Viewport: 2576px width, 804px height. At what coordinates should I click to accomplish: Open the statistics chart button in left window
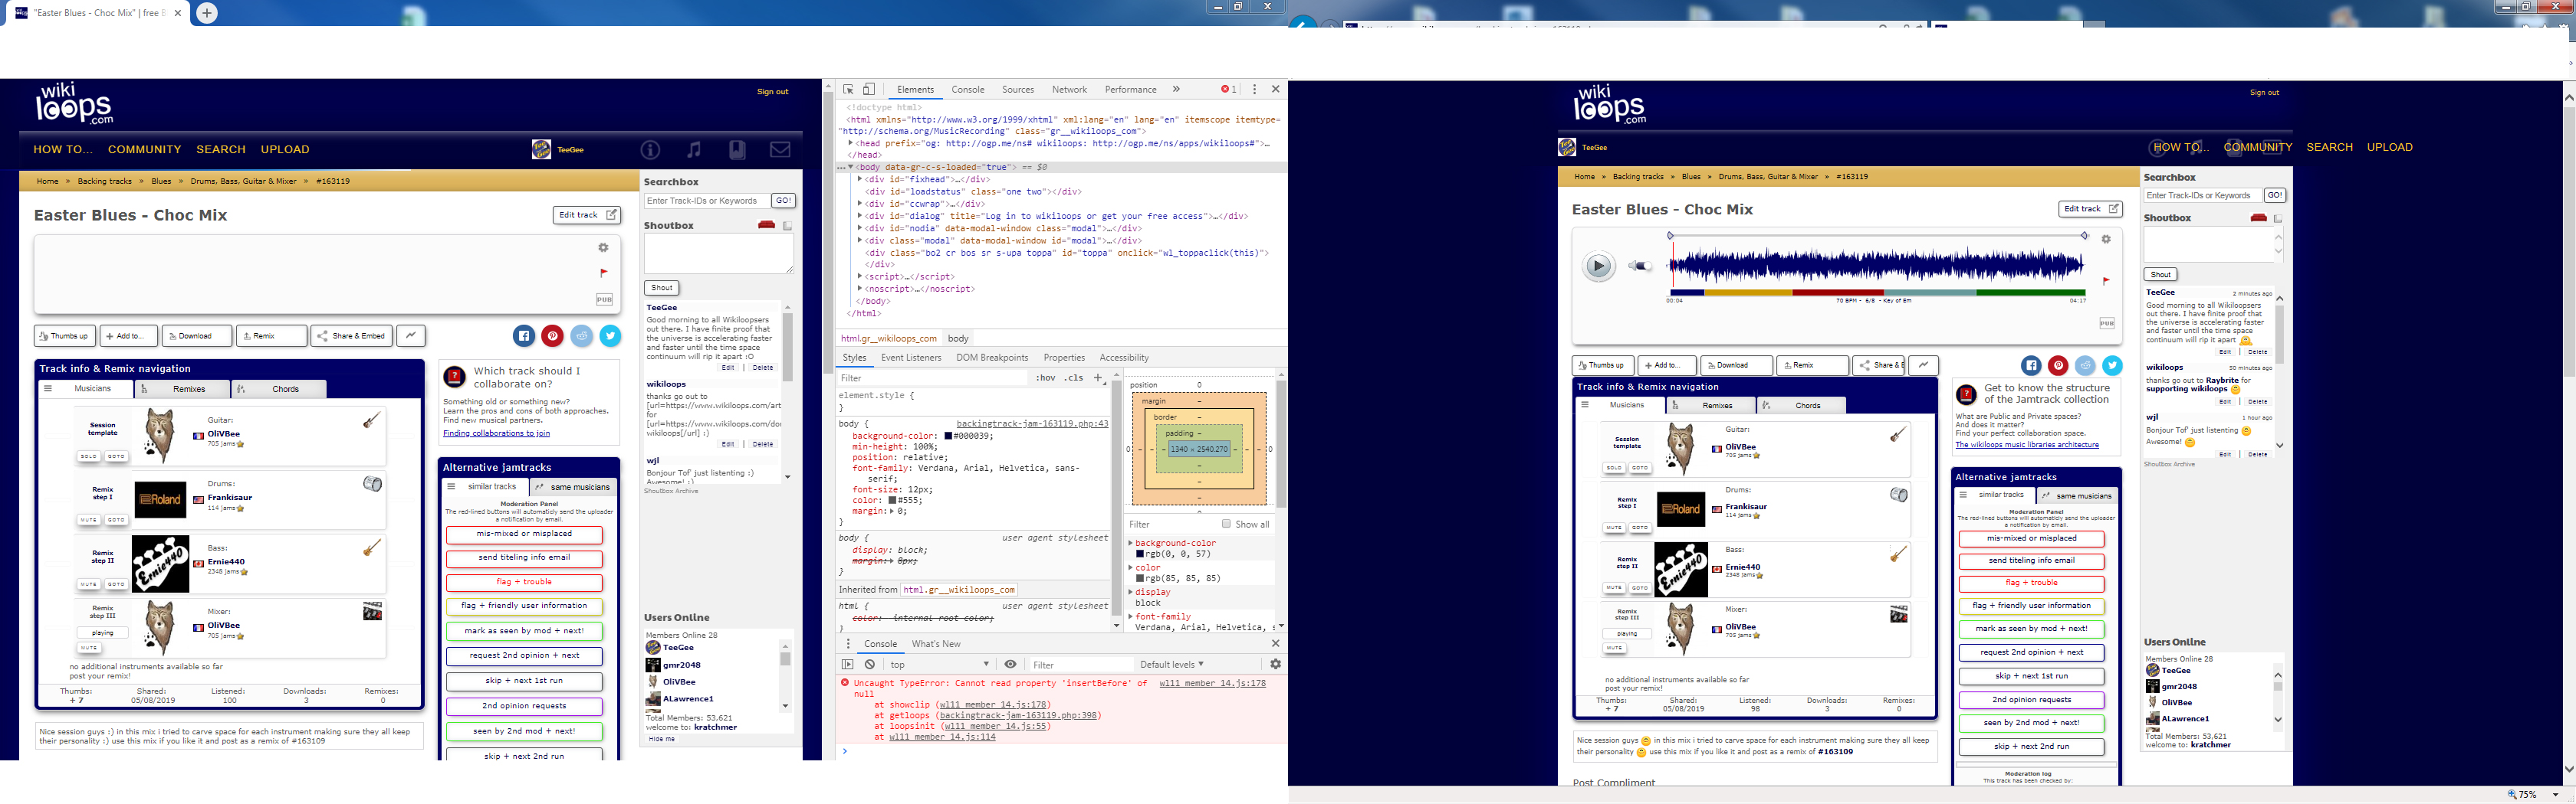(411, 335)
